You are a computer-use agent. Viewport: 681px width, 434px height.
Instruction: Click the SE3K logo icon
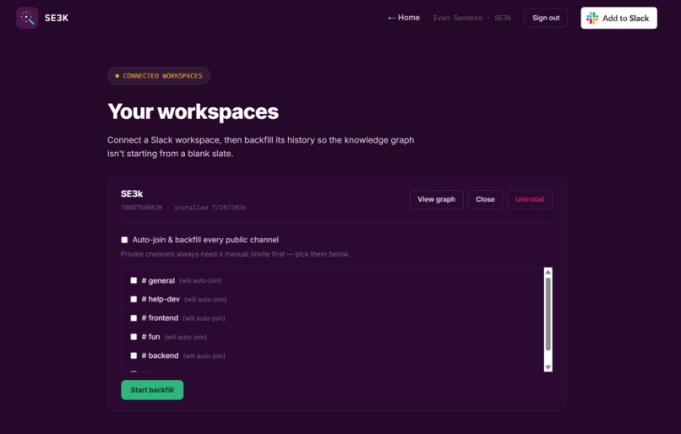coord(27,18)
